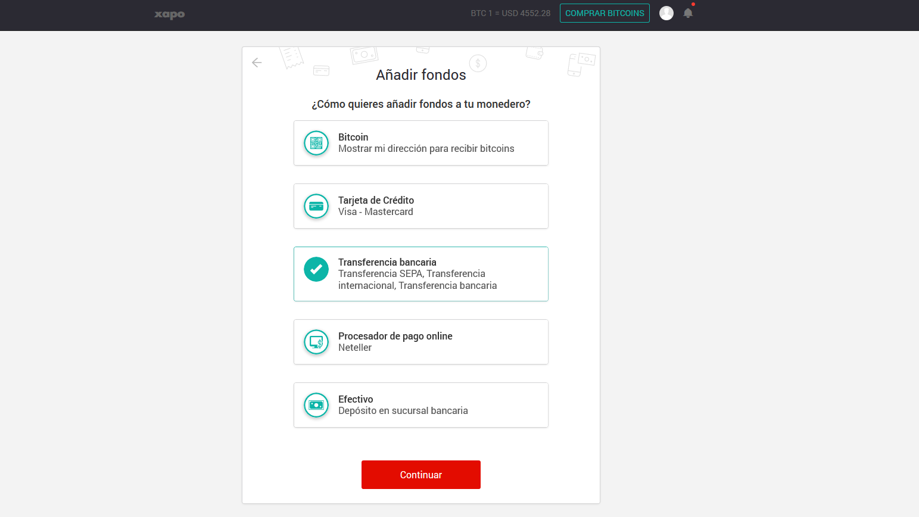
Task: Select the Transferencia bancaria option title
Action: (387, 262)
